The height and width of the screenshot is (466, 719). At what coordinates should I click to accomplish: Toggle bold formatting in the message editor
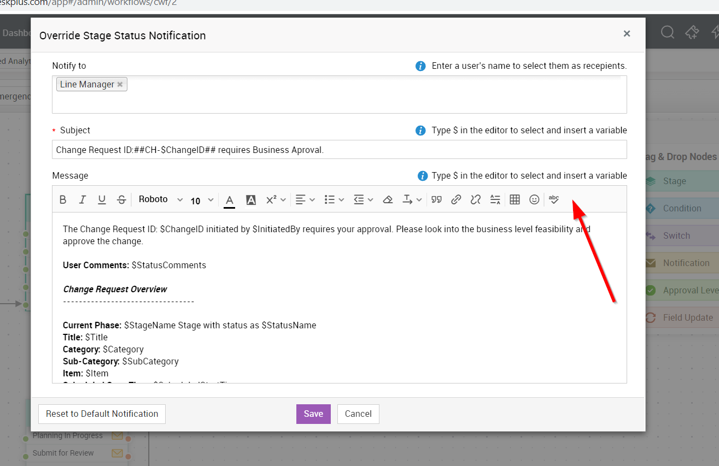(63, 200)
